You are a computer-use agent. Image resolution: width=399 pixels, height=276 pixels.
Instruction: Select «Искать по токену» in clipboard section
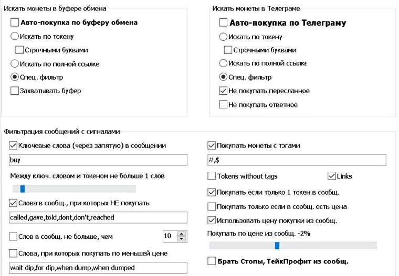14,37
